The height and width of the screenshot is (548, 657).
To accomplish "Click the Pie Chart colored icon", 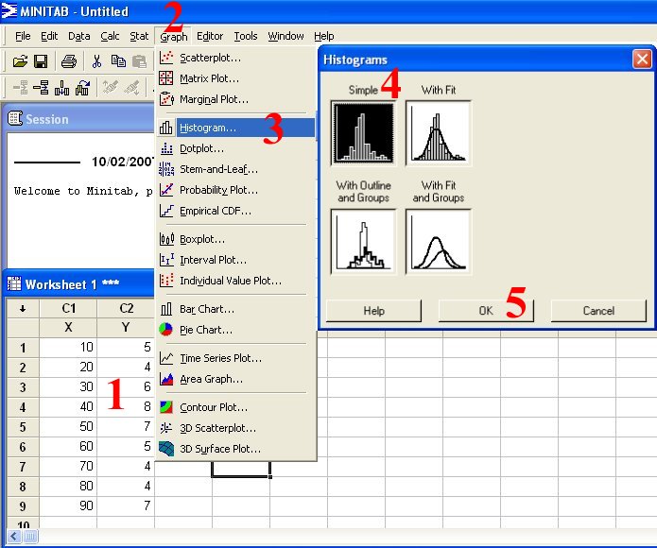I will coord(166,330).
